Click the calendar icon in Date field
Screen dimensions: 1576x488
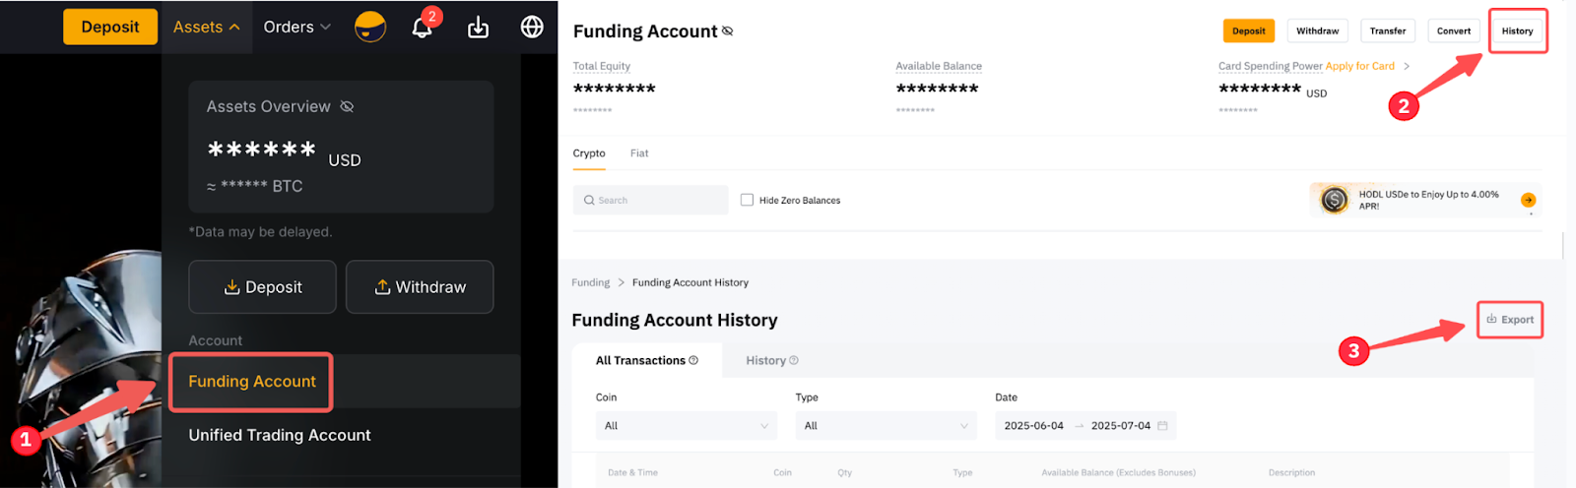1162,426
